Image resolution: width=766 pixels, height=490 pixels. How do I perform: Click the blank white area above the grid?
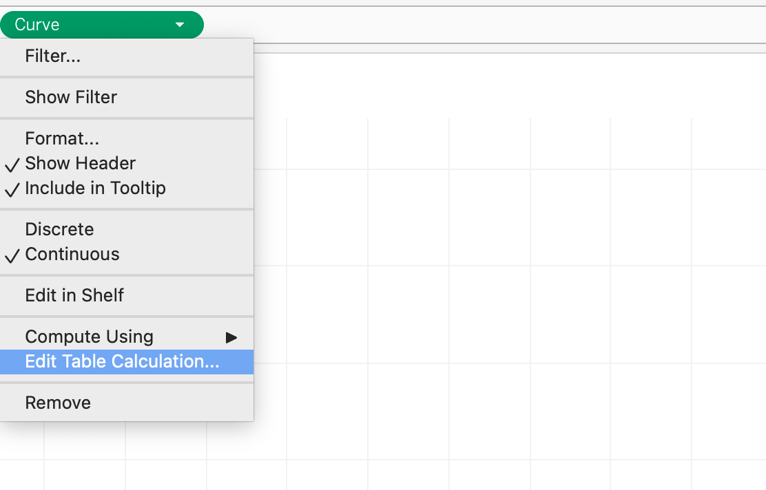(x=510, y=83)
